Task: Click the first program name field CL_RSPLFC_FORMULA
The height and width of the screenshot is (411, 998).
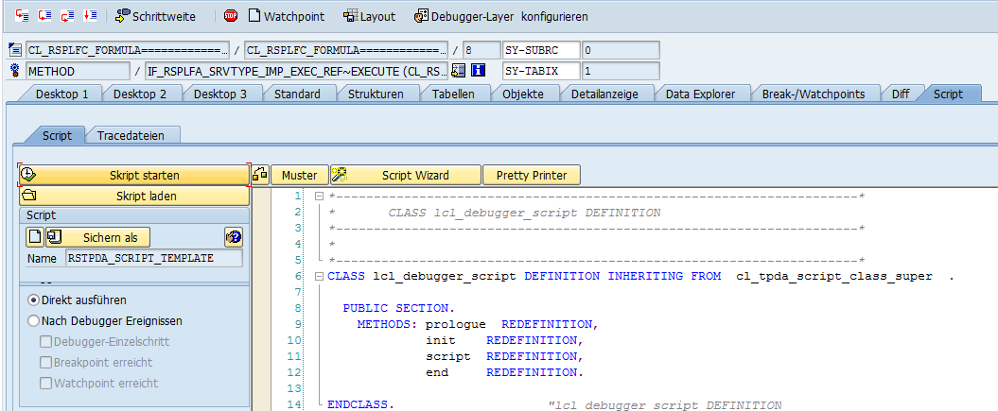Action: 128,50
